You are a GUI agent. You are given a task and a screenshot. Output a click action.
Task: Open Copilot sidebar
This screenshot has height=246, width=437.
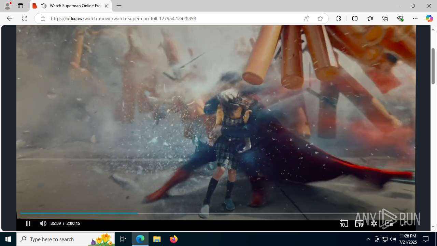pos(429,18)
